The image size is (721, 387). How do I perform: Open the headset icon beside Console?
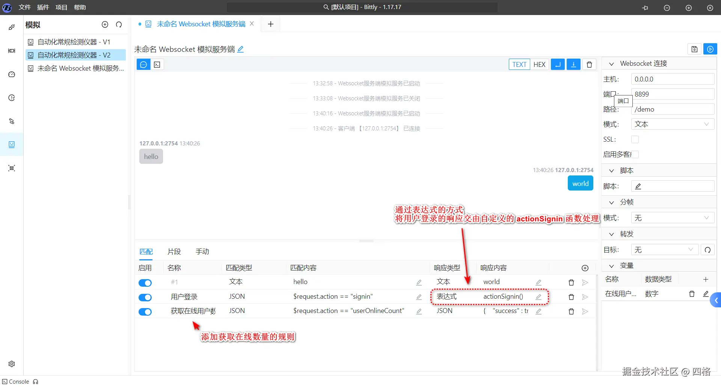36,382
